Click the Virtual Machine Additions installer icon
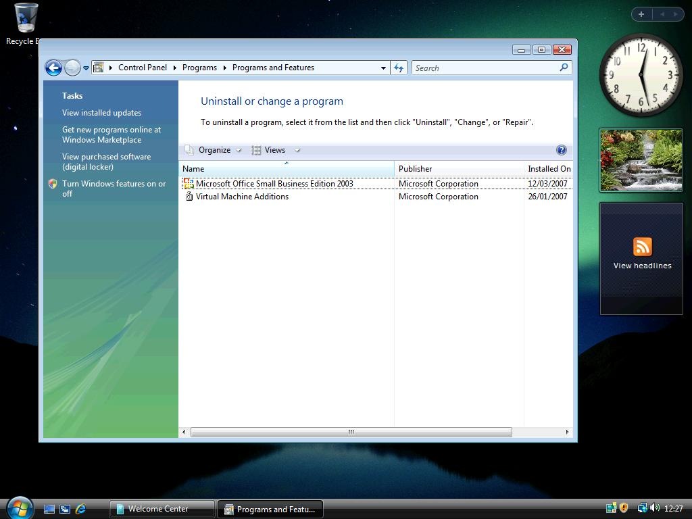This screenshot has width=692, height=519. (189, 196)
